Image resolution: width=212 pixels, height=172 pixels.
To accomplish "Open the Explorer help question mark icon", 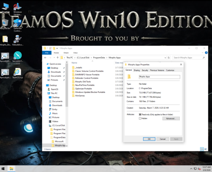I will pos(206,53).
